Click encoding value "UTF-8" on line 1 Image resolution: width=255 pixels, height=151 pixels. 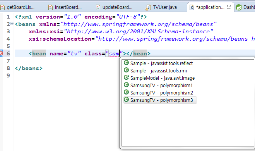[x=128, y=17]
